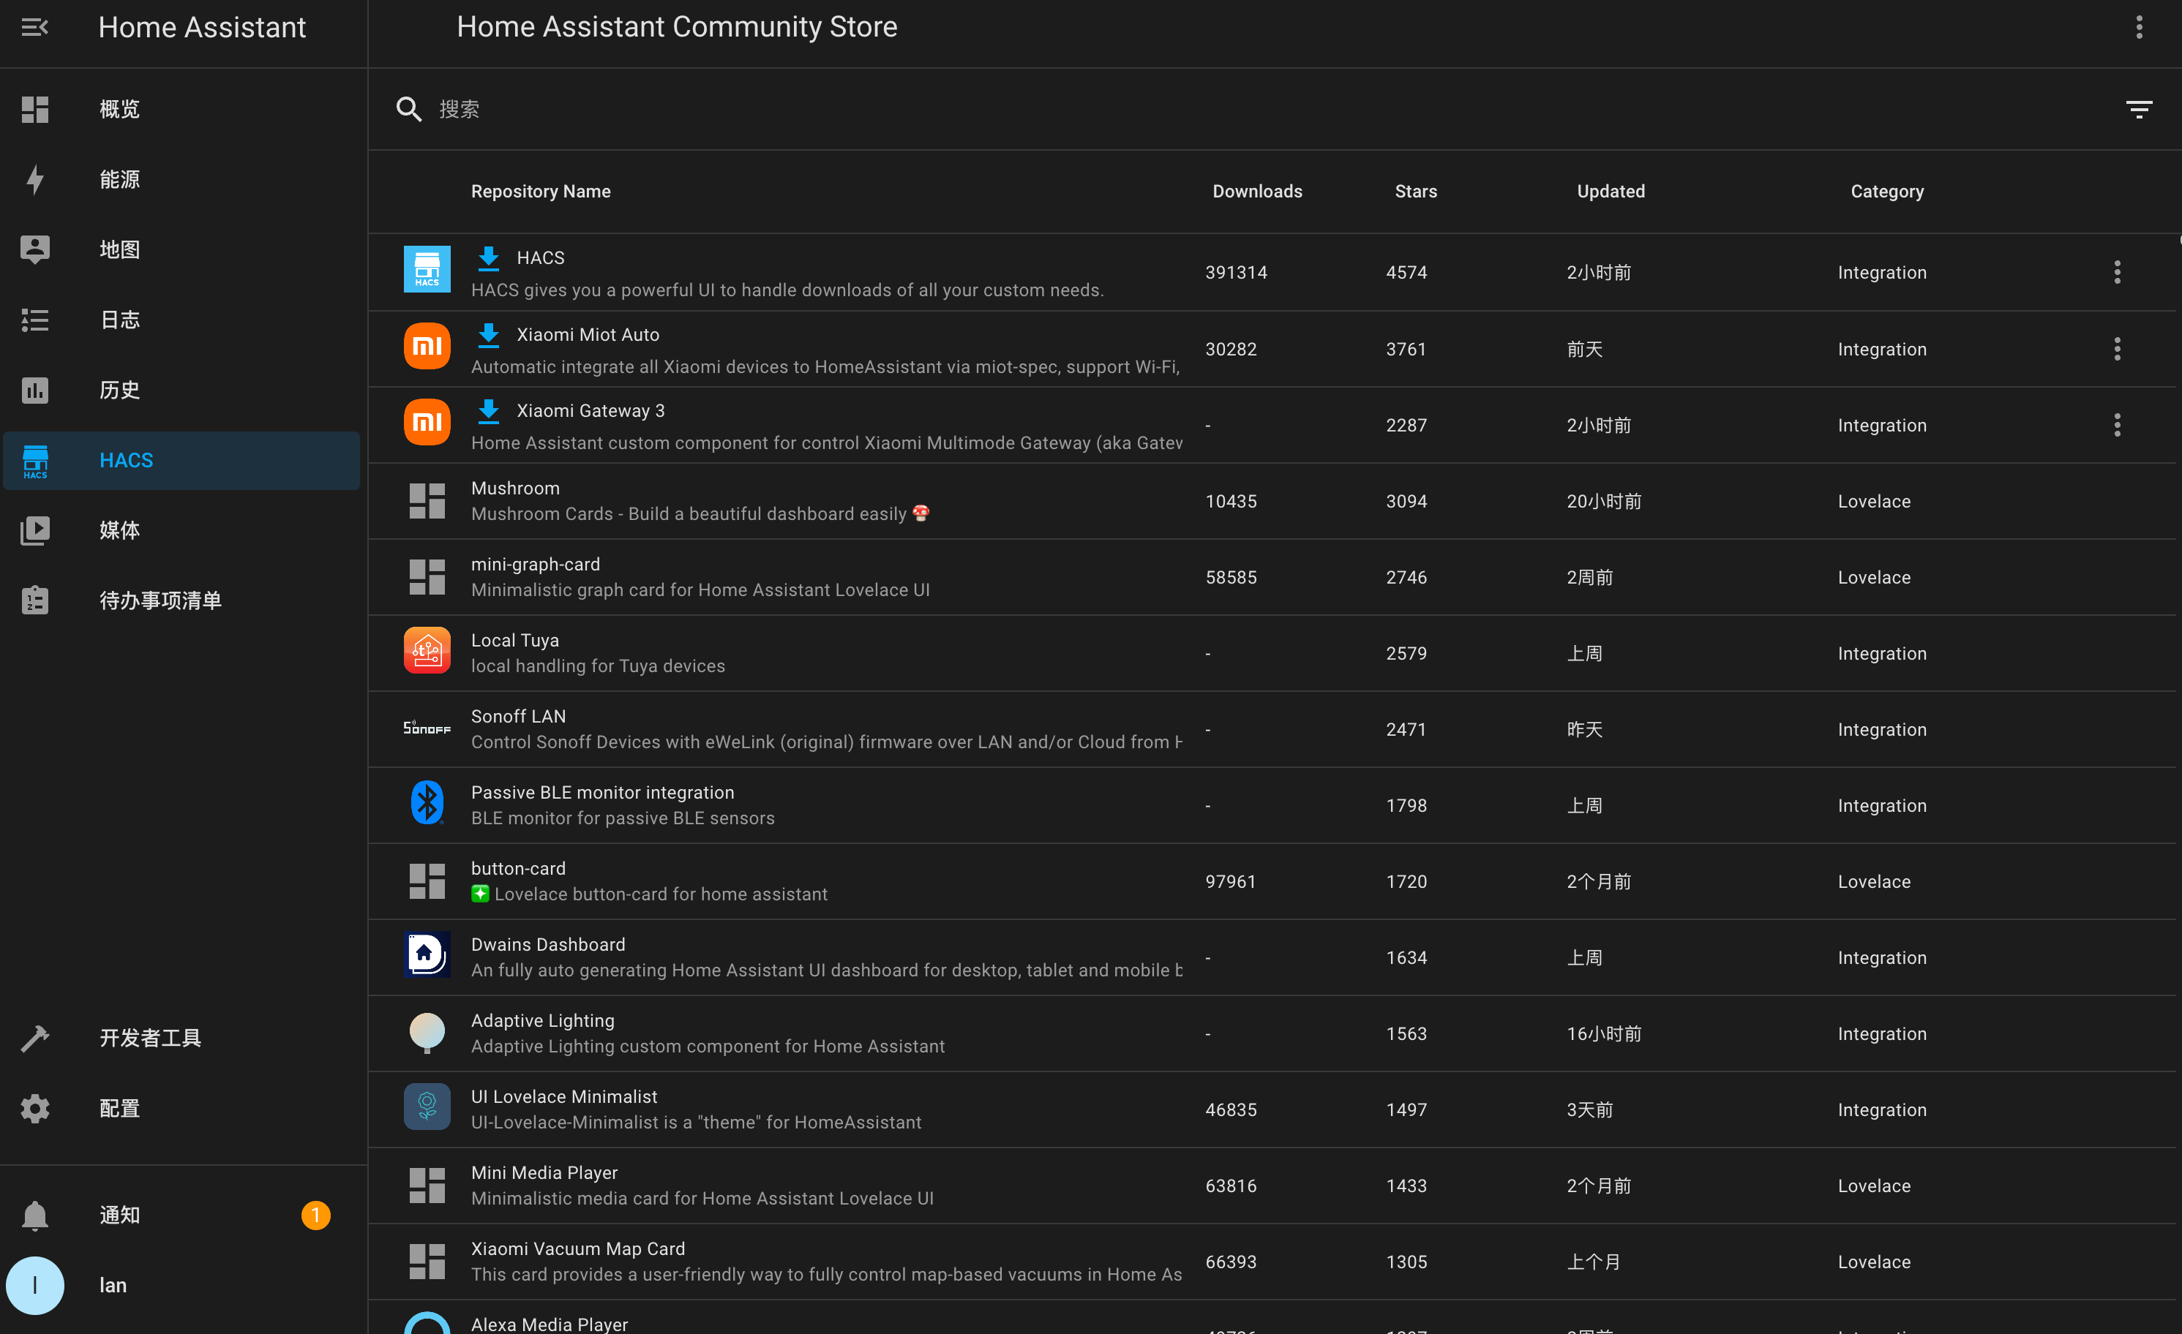Sort by Updated column
The image size is (2182, 1334).
[1610, 191]
